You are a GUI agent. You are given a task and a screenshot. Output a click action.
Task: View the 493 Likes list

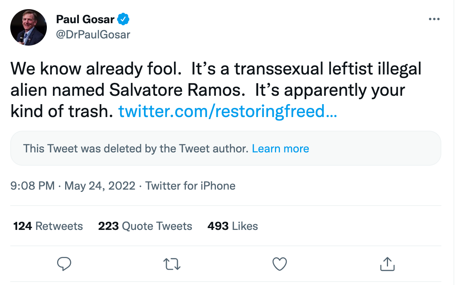click(x=233, y=226)
